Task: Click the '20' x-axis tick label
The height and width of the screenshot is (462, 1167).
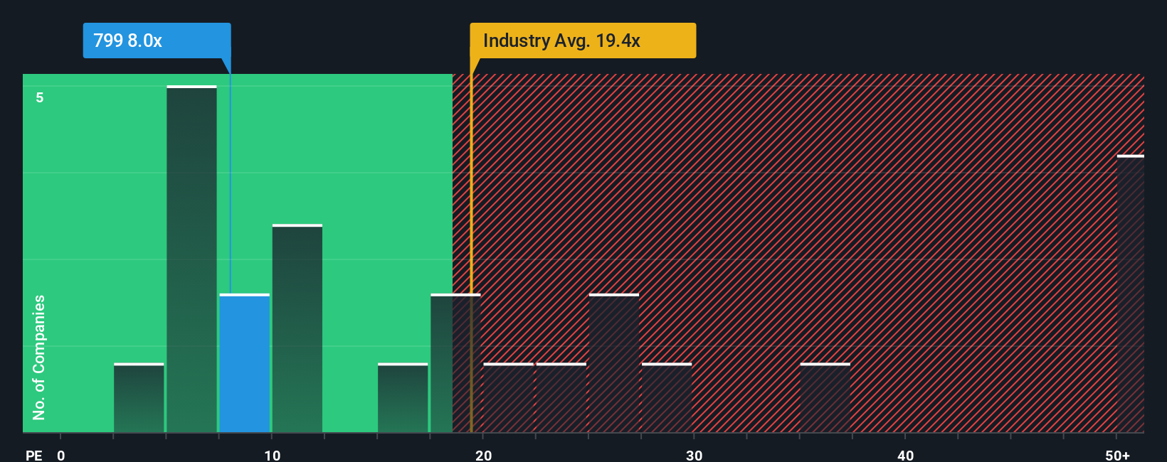Action: click(483, 456)
